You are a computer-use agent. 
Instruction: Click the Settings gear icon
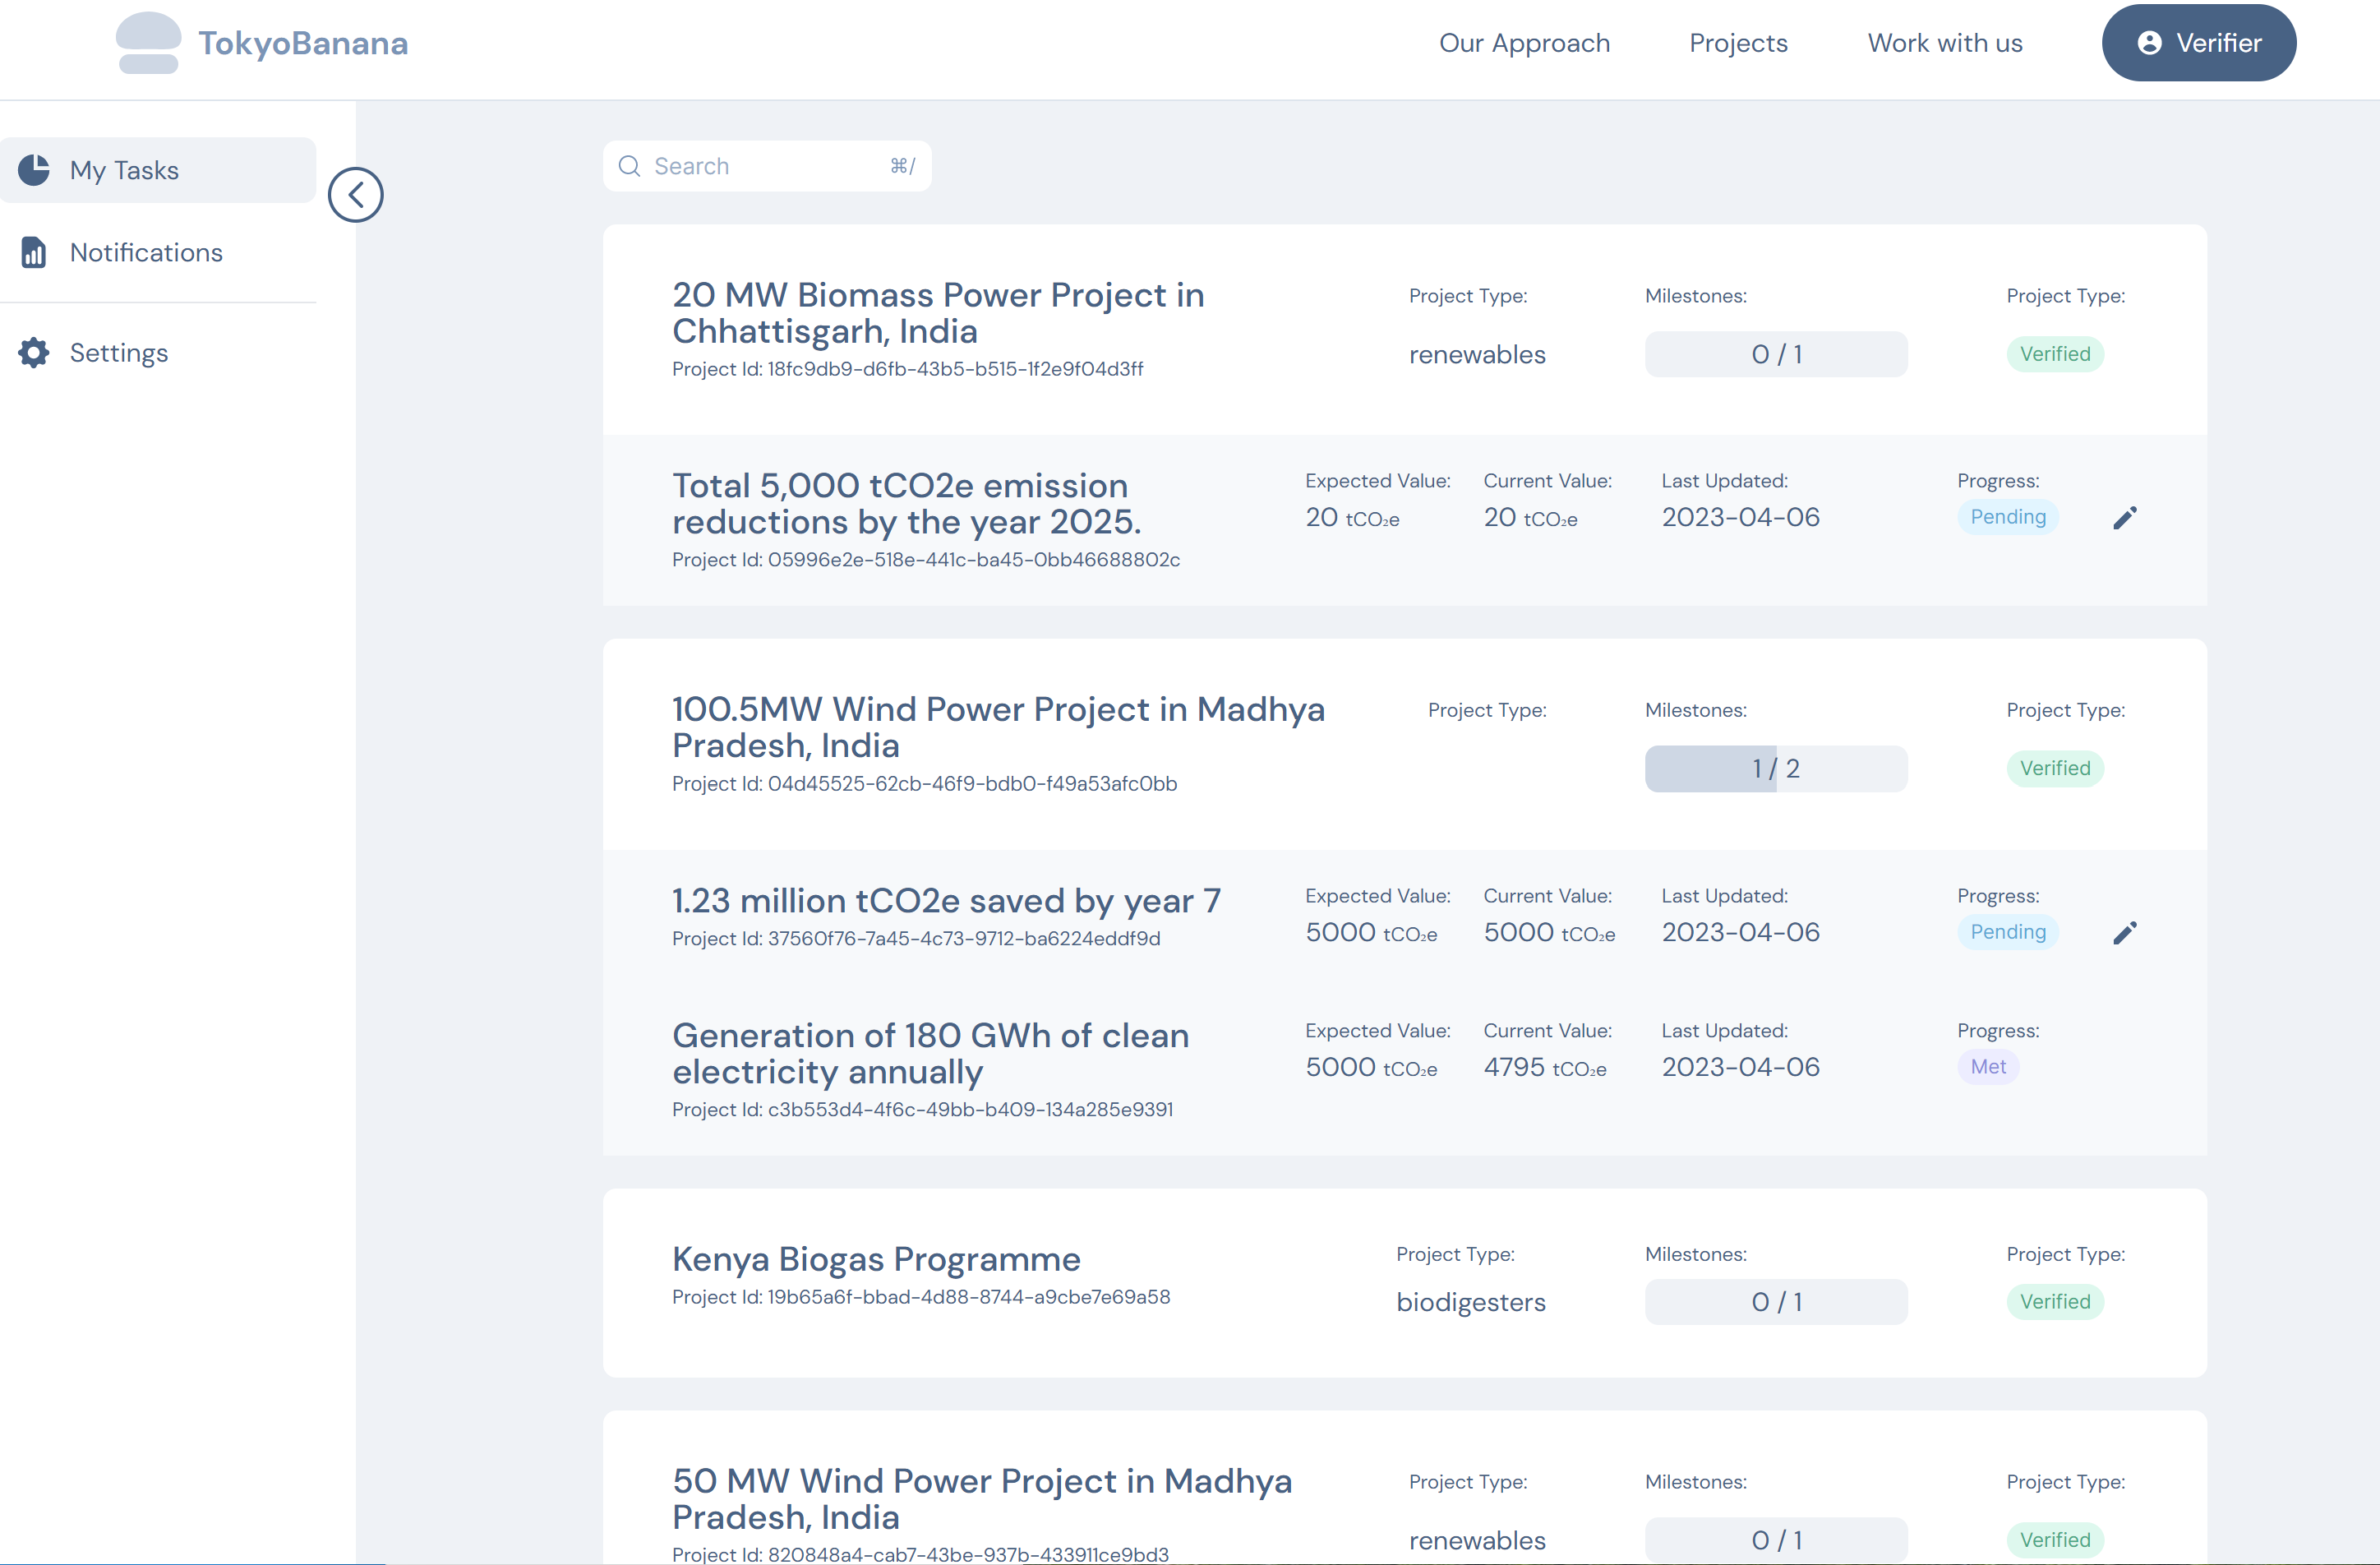click(34, 352)
